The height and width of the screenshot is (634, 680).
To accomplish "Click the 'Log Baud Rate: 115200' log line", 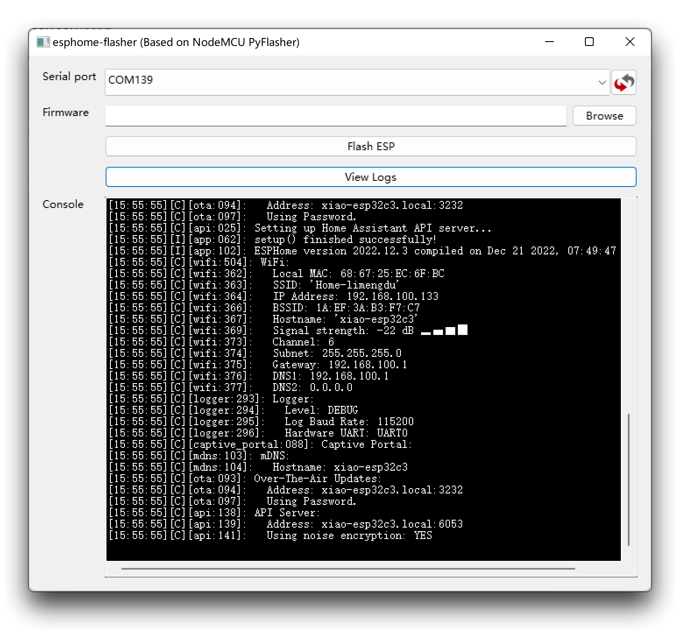I will click(x=261, y=422).
